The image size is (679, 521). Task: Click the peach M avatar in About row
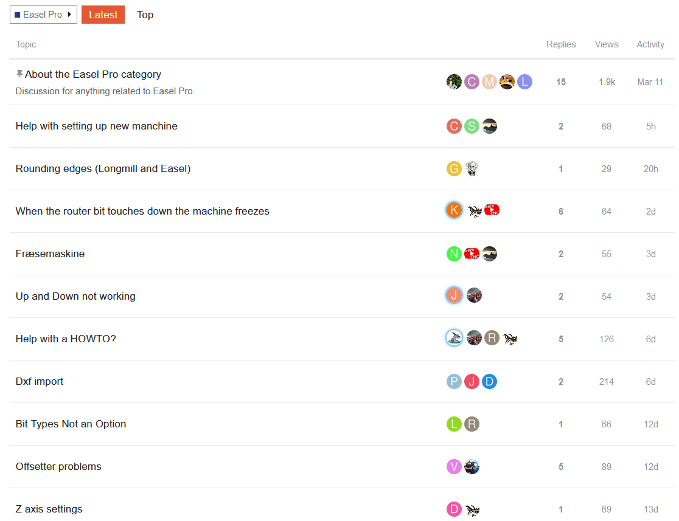point(489,82)
